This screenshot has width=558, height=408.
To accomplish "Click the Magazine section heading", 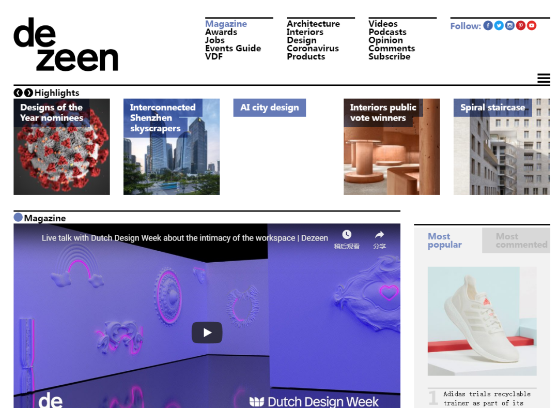I will [x=45, y=218].
